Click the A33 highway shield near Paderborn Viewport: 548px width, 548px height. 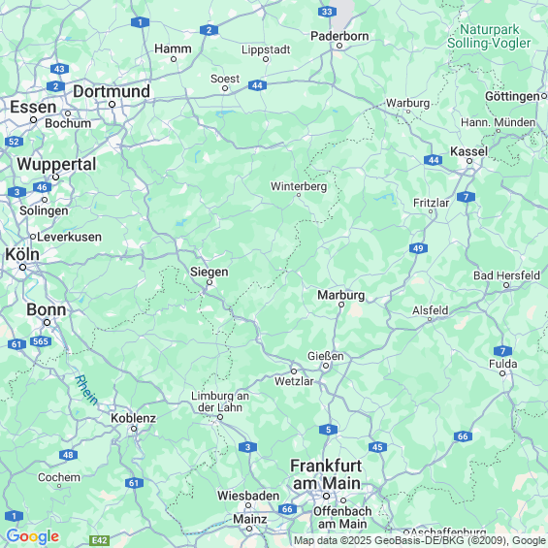click(x=327, y=12)
